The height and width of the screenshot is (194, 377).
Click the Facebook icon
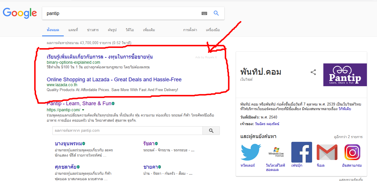coord(302,152)
